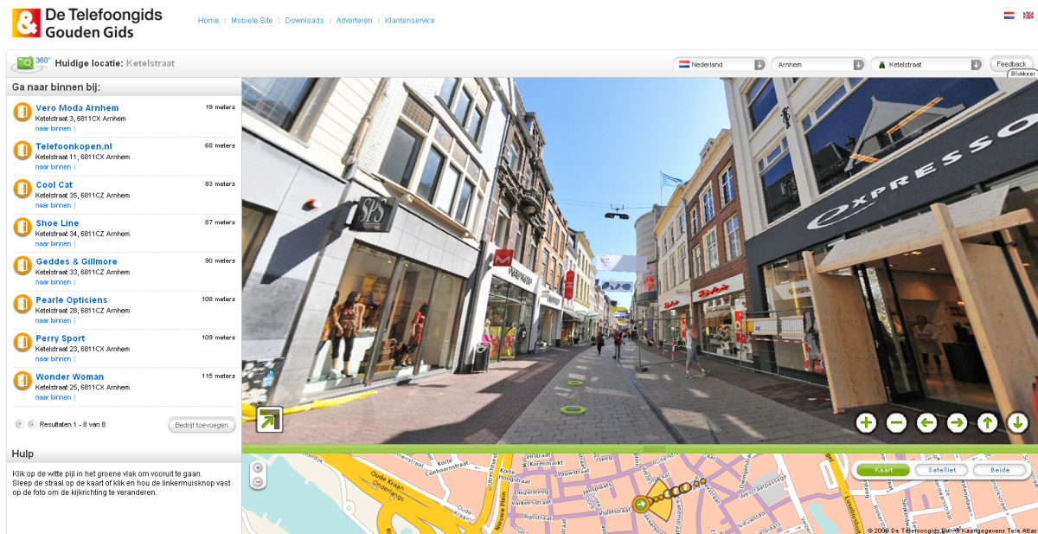Click the green ring on the street
This screenshot has width=1038, height=534.
(572, 409)
